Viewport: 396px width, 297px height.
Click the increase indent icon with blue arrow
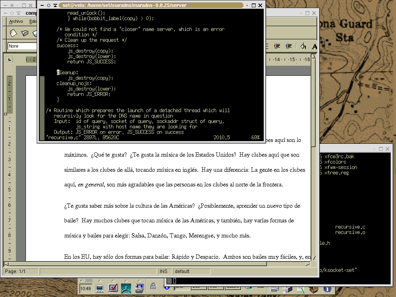pyautogui.click(x=288, y=46)
